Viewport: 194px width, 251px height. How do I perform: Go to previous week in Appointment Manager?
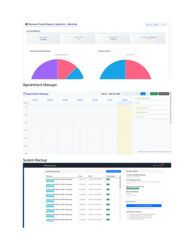[x=124, y=94]
